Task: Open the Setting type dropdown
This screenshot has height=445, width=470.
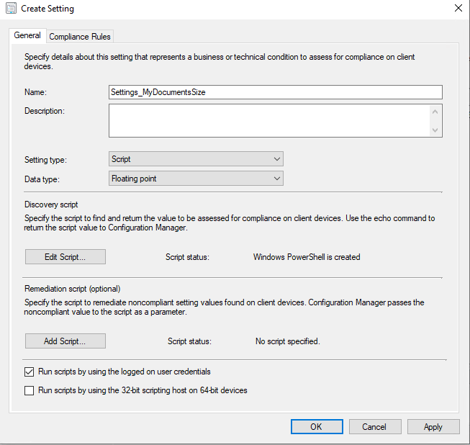Action: click(x=196, y=159)
